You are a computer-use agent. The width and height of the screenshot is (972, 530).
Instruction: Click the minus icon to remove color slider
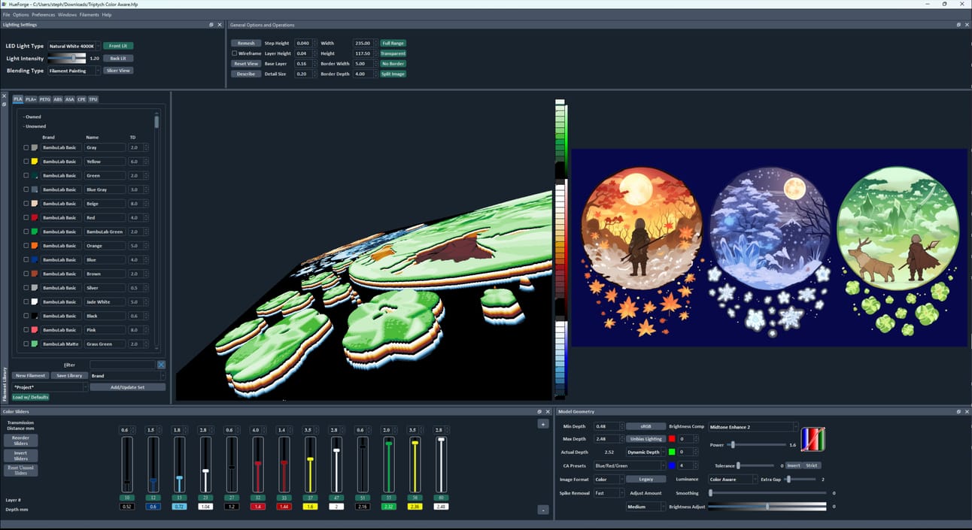pyautogui.click(x=543, y=510)
